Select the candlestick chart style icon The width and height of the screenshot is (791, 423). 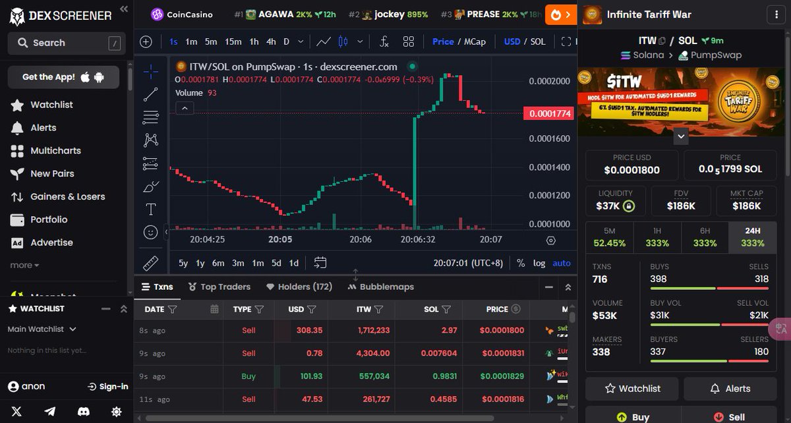[x=342, y=42]
